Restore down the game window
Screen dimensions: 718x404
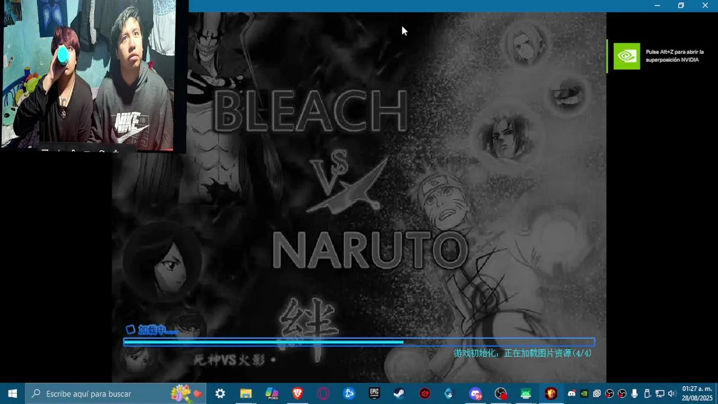pos(681,6)
